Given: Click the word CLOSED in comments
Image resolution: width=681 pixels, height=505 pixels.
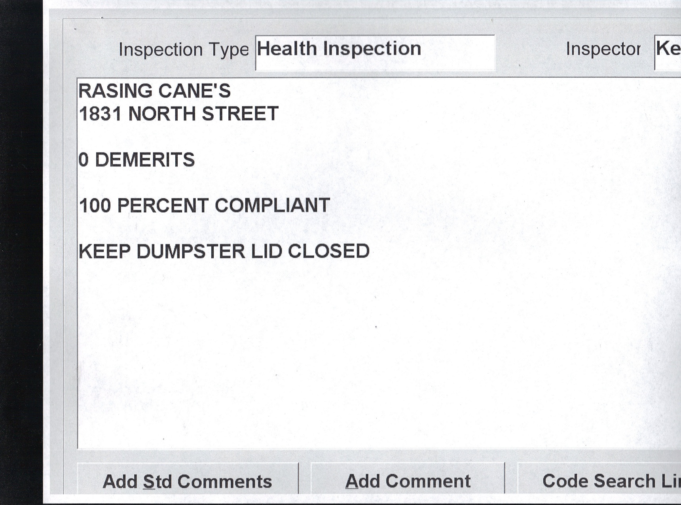Looking at the screenshot, I should point(328,252).
